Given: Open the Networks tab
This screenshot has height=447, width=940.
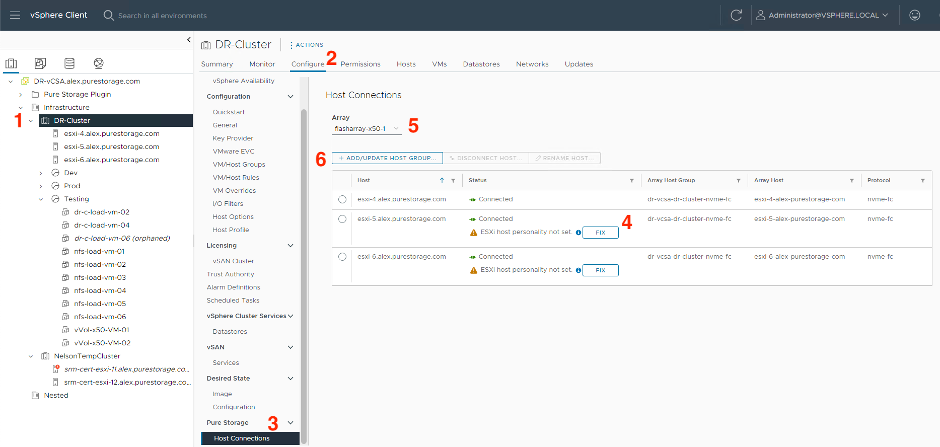Looking at the screenshot, I should point(532,64).
